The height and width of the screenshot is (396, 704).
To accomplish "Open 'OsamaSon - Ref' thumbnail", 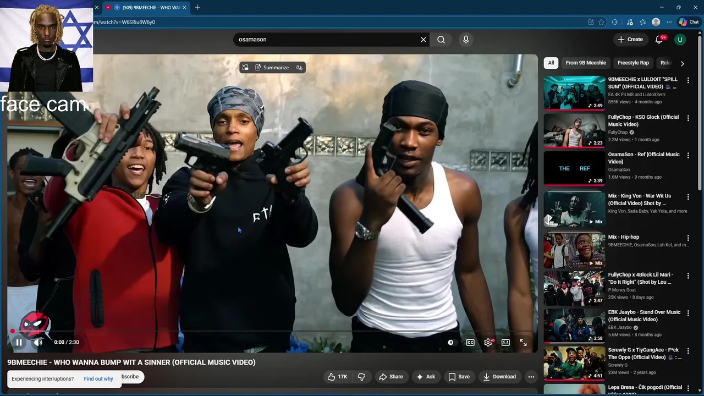I will [x=574, y=168].
